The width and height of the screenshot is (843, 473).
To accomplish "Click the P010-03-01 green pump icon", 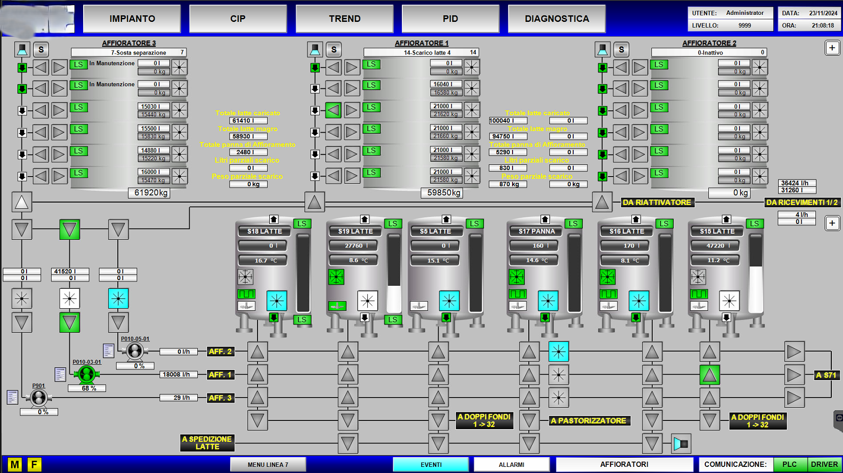I will pos(87,375).
